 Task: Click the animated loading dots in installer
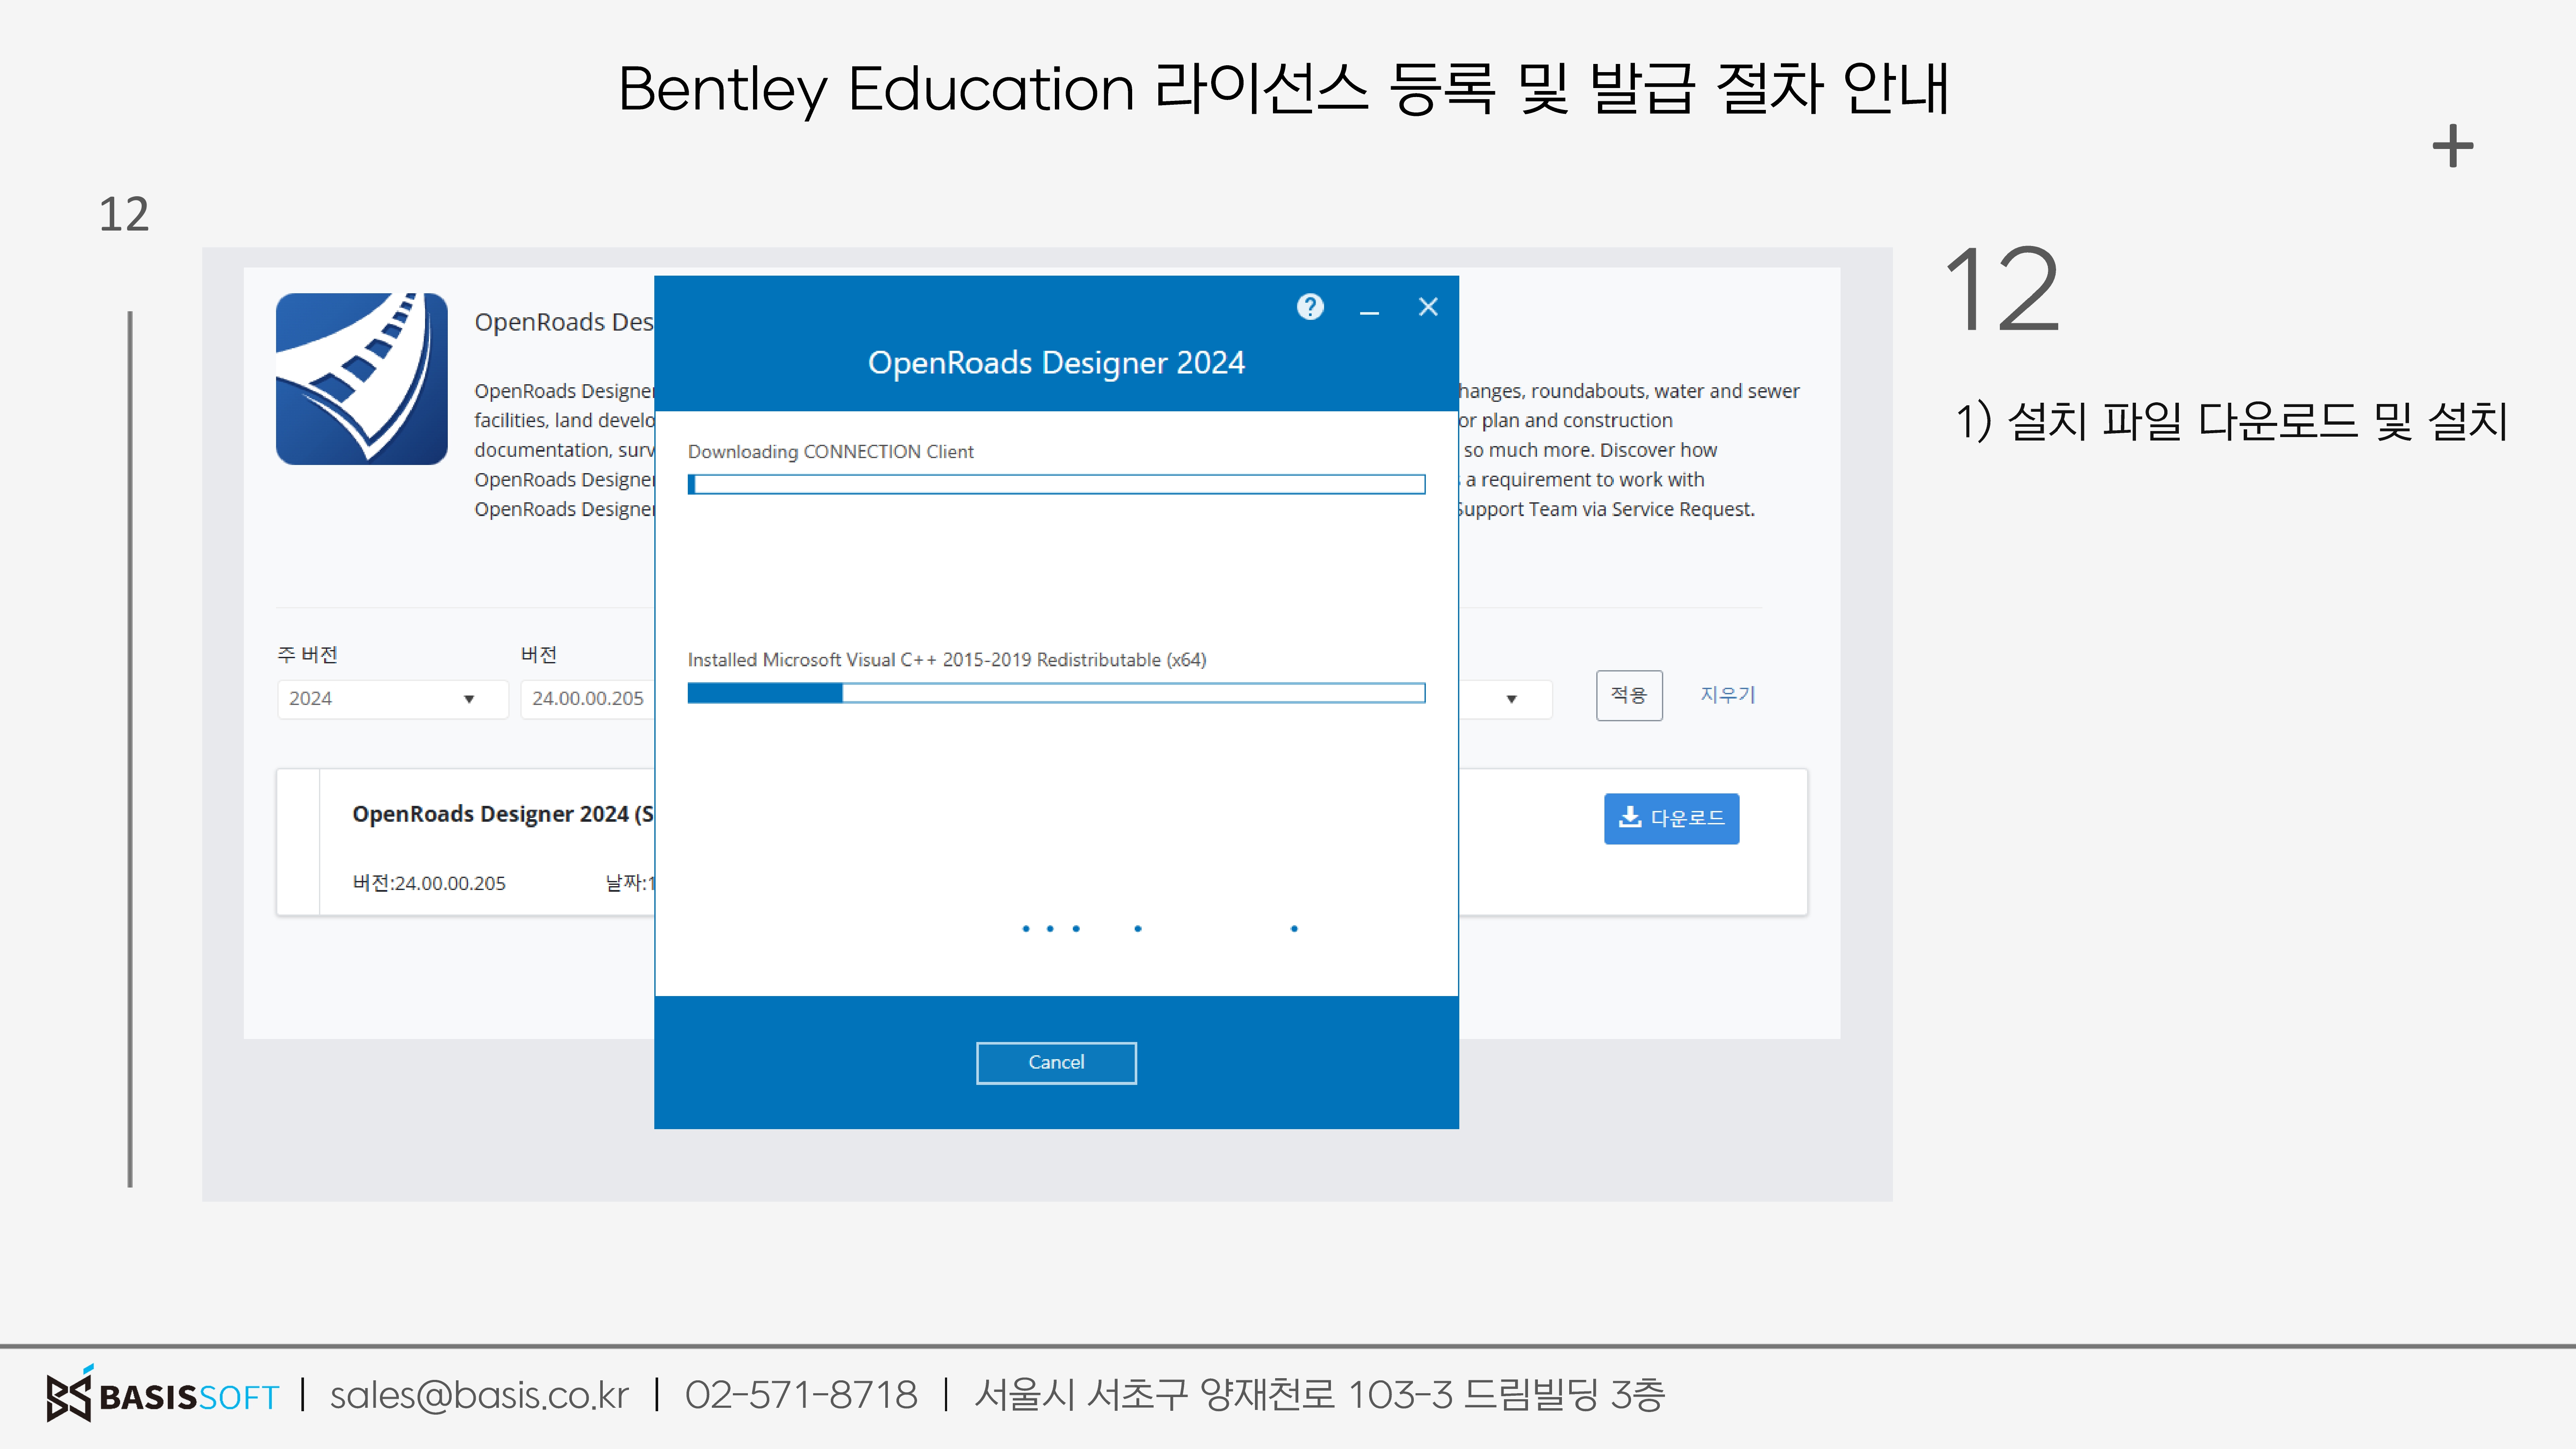(1159, 929)
